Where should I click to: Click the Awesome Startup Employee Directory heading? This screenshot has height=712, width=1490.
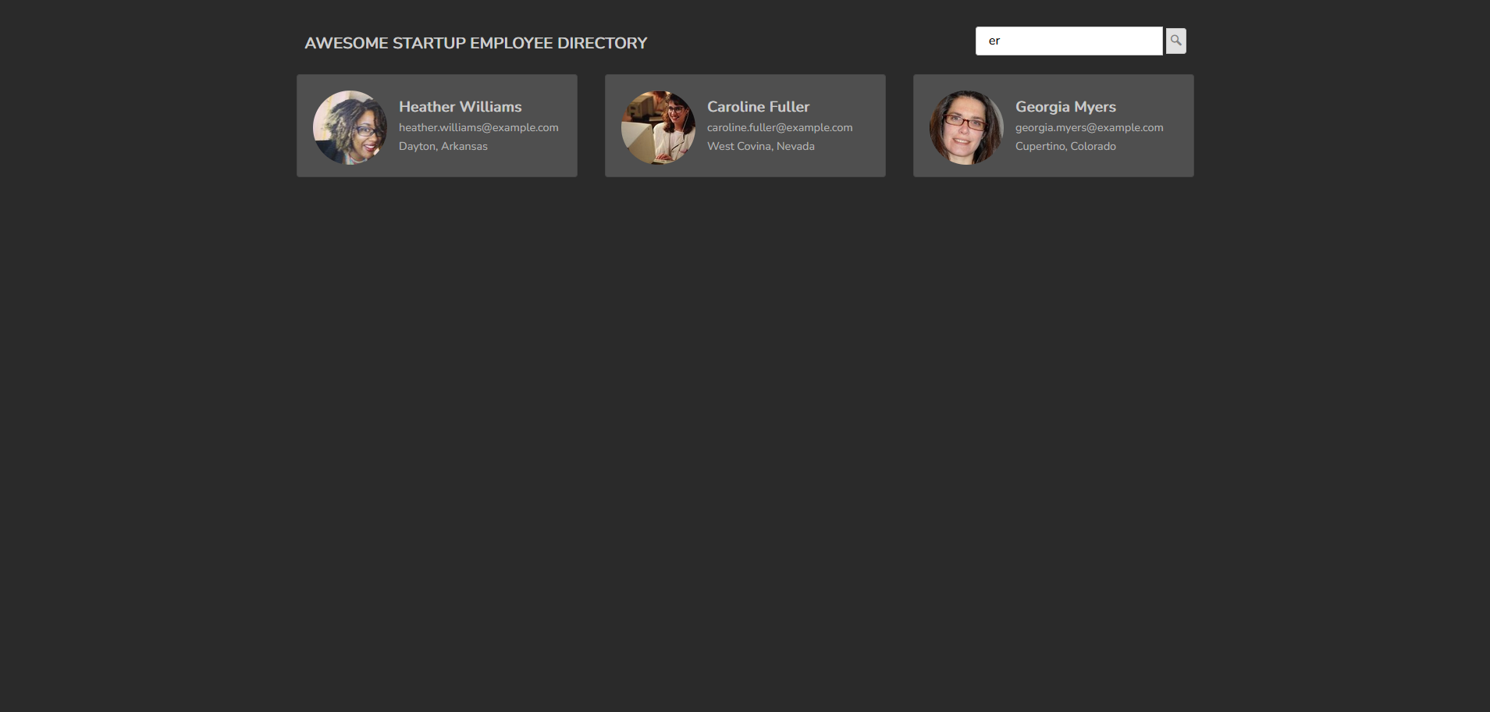pos(475,43)
